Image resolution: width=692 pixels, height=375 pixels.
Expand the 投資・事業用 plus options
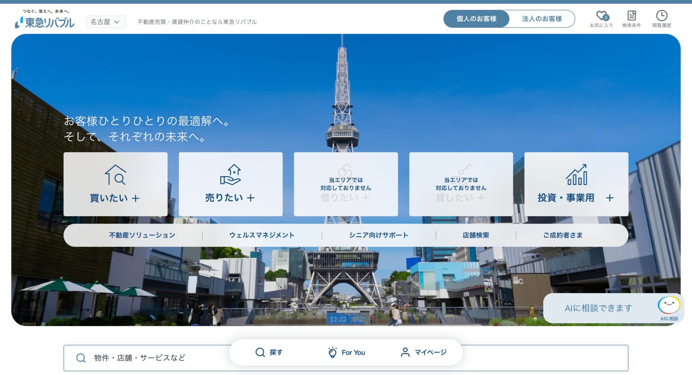610,197
